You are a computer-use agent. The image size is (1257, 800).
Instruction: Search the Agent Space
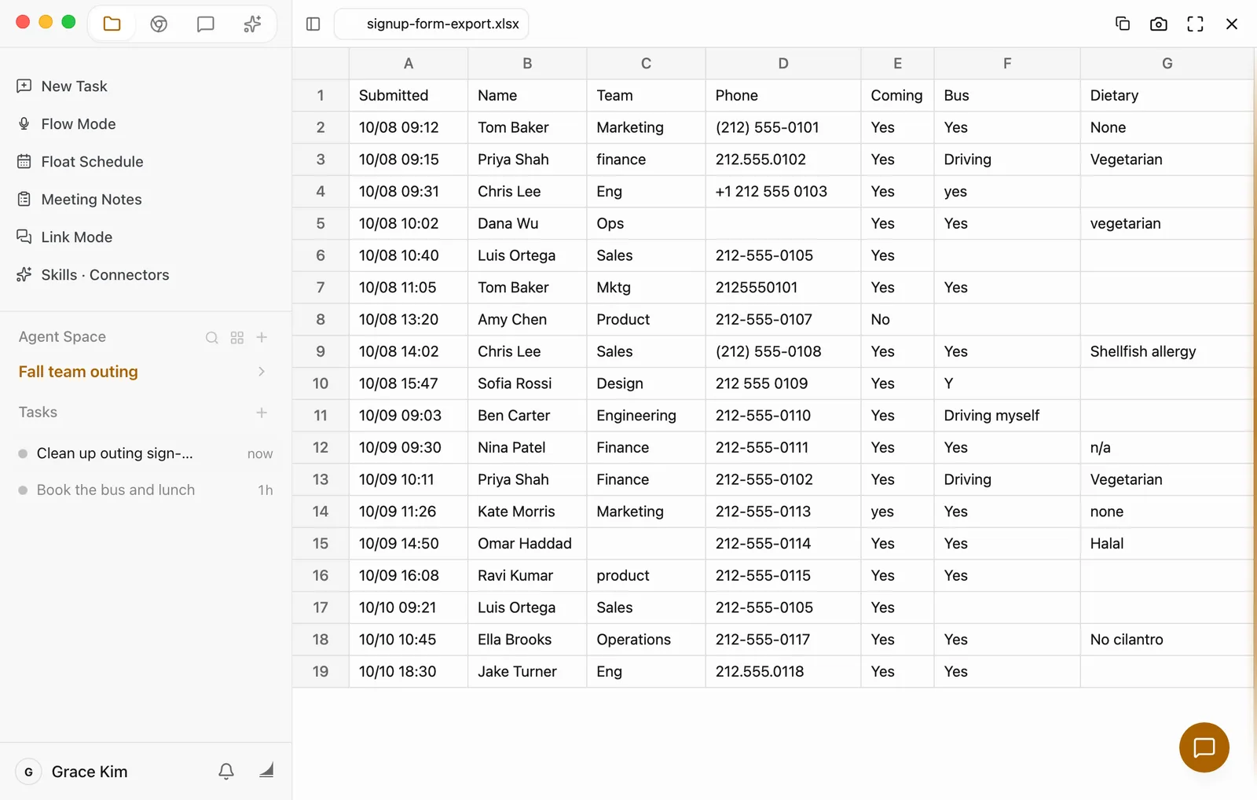[x=212, y=337]
